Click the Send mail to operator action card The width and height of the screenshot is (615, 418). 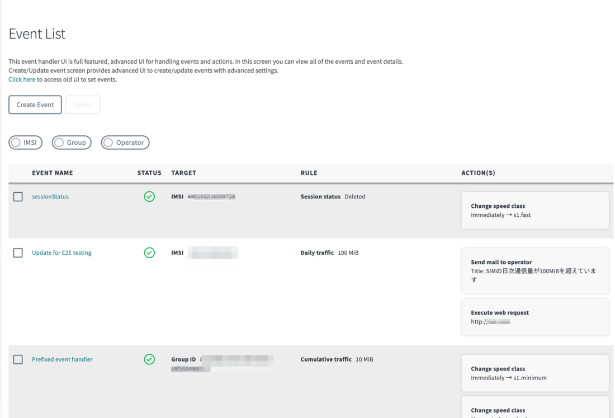click(534, 270)
